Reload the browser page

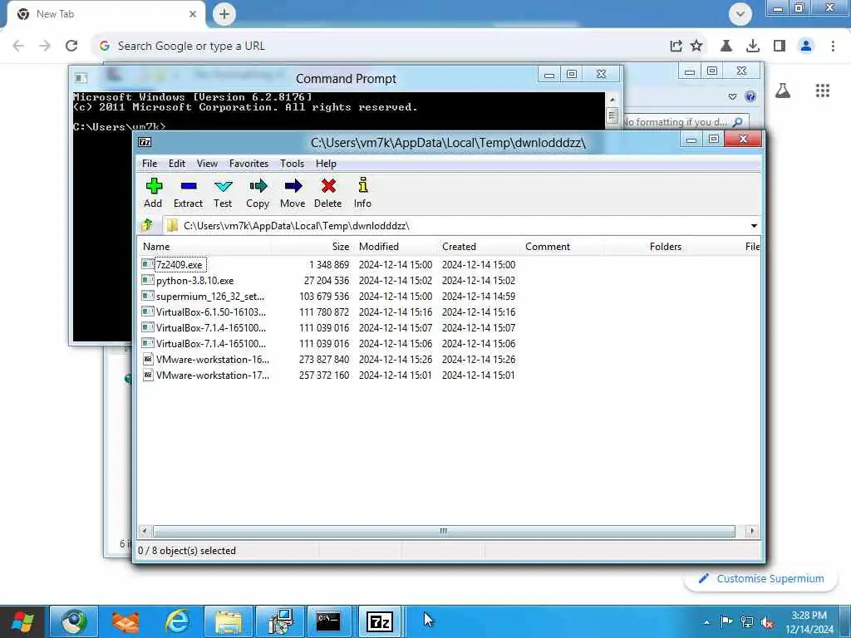click(x=71, y=47)
